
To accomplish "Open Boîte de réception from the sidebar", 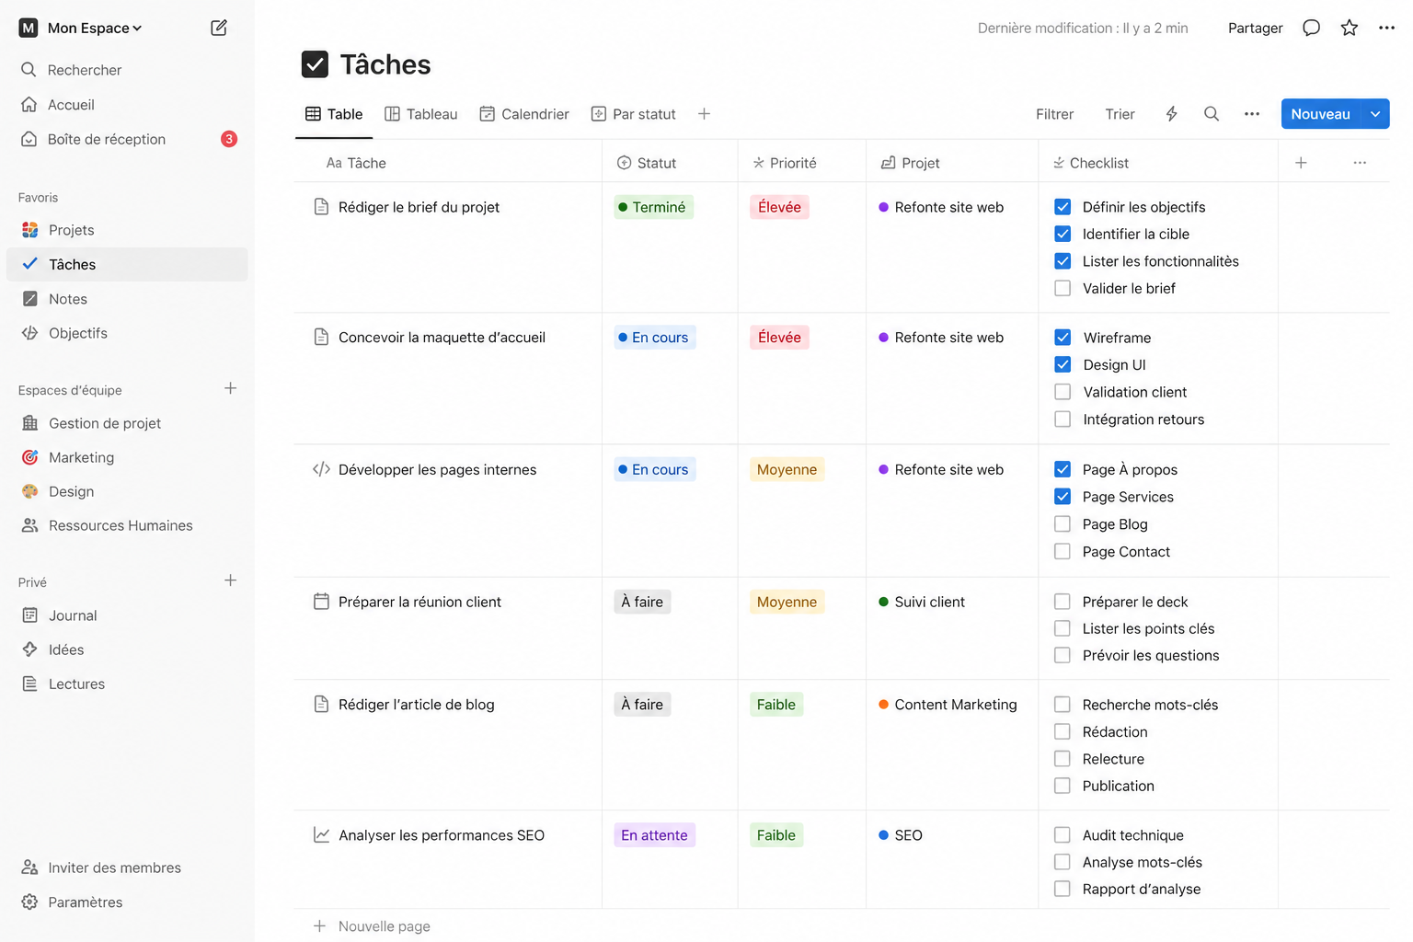I will coord(107,139).
